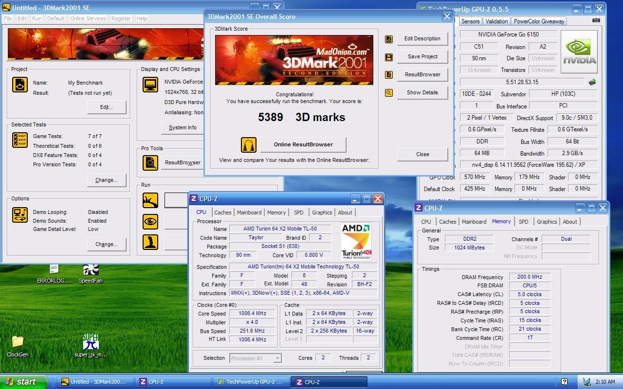Click the NVIDIA logo in GPU-Z
This screenshot has height=389, width=623.
pos(579,52)
